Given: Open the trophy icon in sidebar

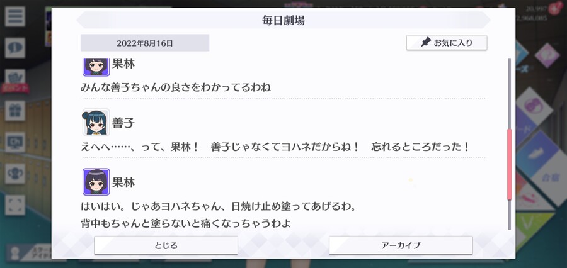Looking at the screenshot, I should (15, 174).
